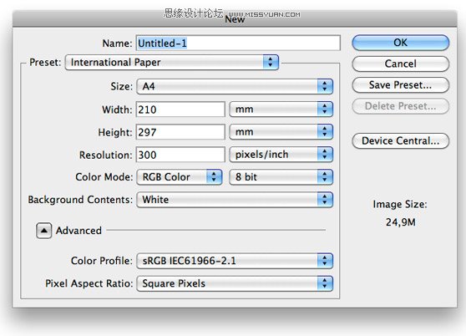Click the Delete Preset... button
The width and height of the screenshot is (466, 336).
coord(400,106)
